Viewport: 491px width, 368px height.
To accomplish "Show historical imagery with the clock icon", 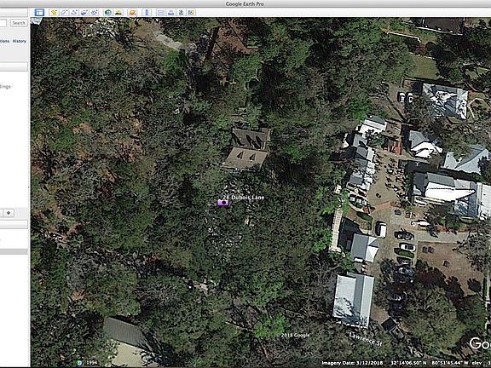I will (108, 13).
